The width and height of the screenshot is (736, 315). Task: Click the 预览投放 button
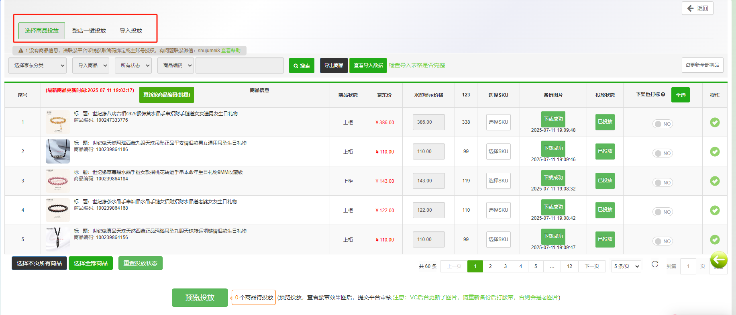coord(200,298)
